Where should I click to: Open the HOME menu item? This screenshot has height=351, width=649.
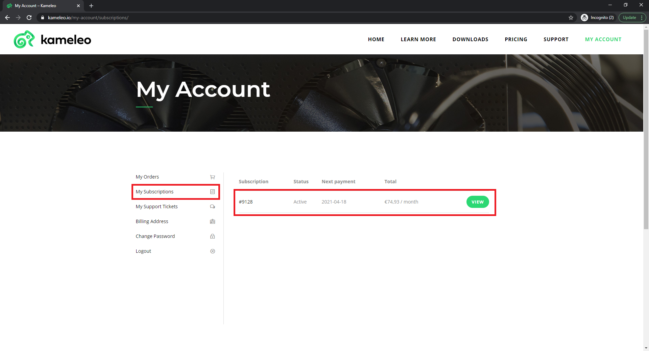point(376,39)
